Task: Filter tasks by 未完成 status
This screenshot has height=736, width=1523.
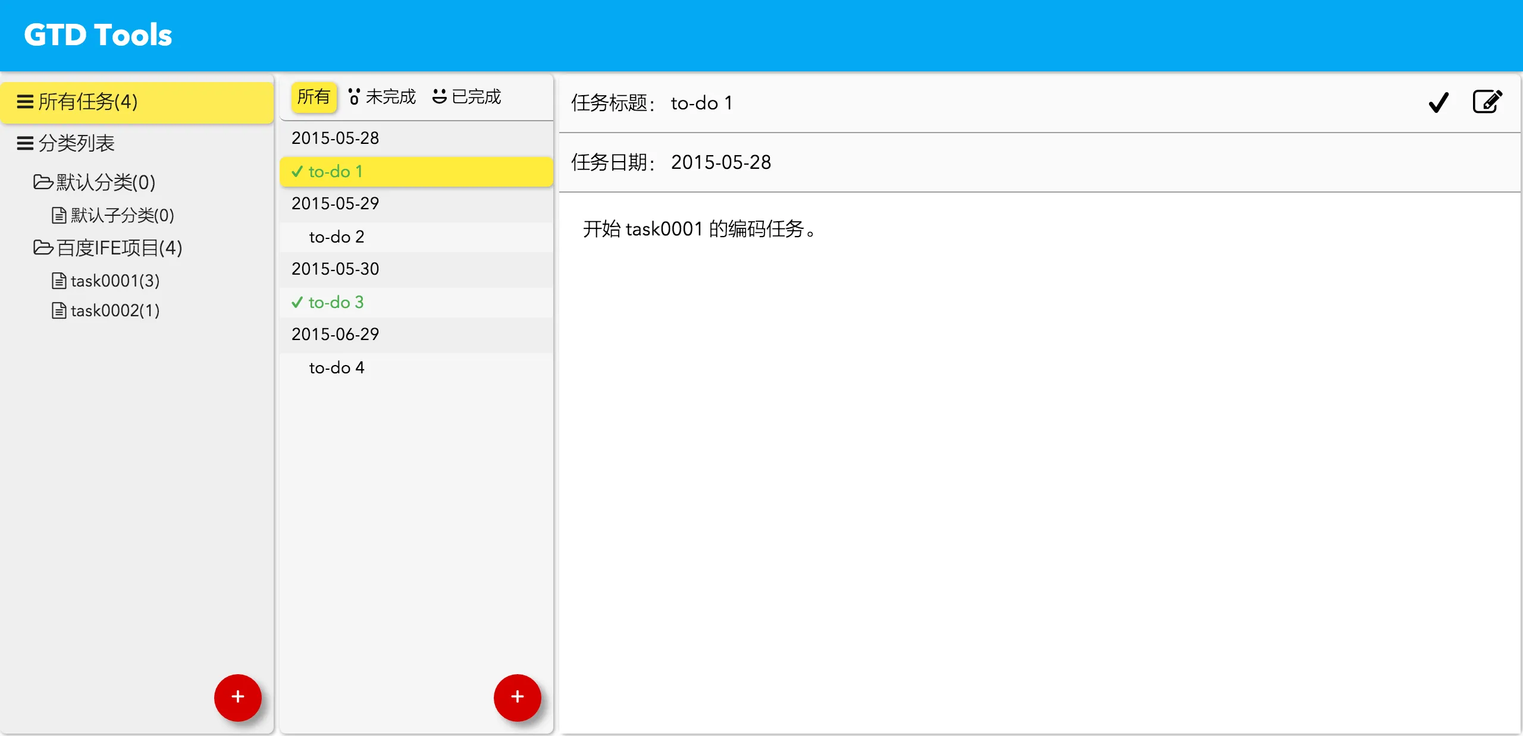Action: tap(382, 96)
